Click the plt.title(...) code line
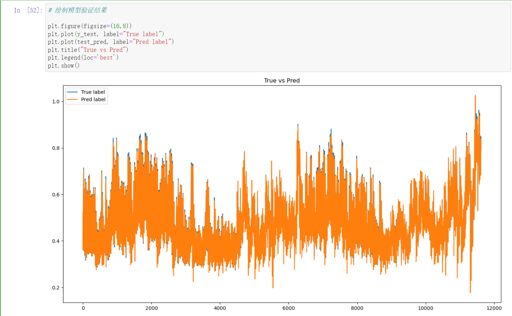Viewport: 512px width, 316px height. 88,50
